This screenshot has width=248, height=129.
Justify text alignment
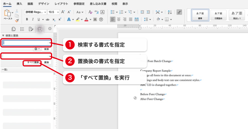click(x=131, y=19)
